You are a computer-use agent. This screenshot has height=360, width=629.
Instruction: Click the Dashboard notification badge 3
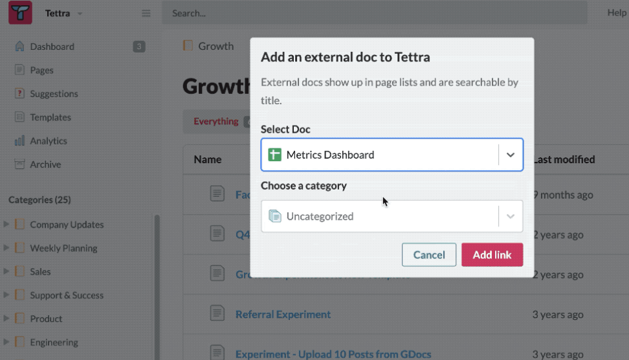coord(138,47)
